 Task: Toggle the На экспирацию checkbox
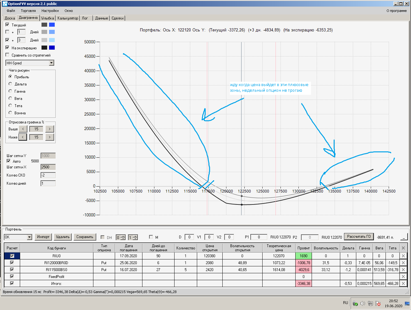pos(8,47)
